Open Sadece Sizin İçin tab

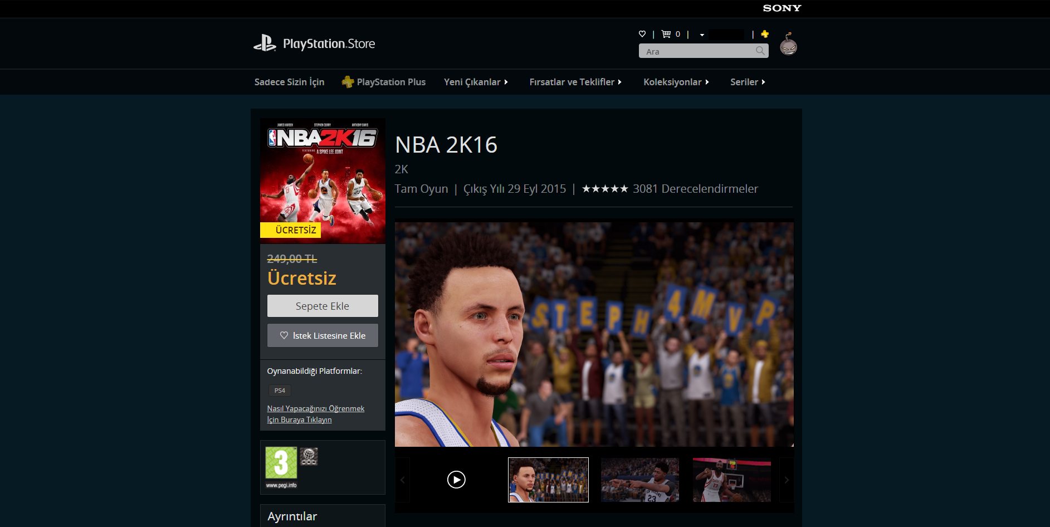(289, 82)
